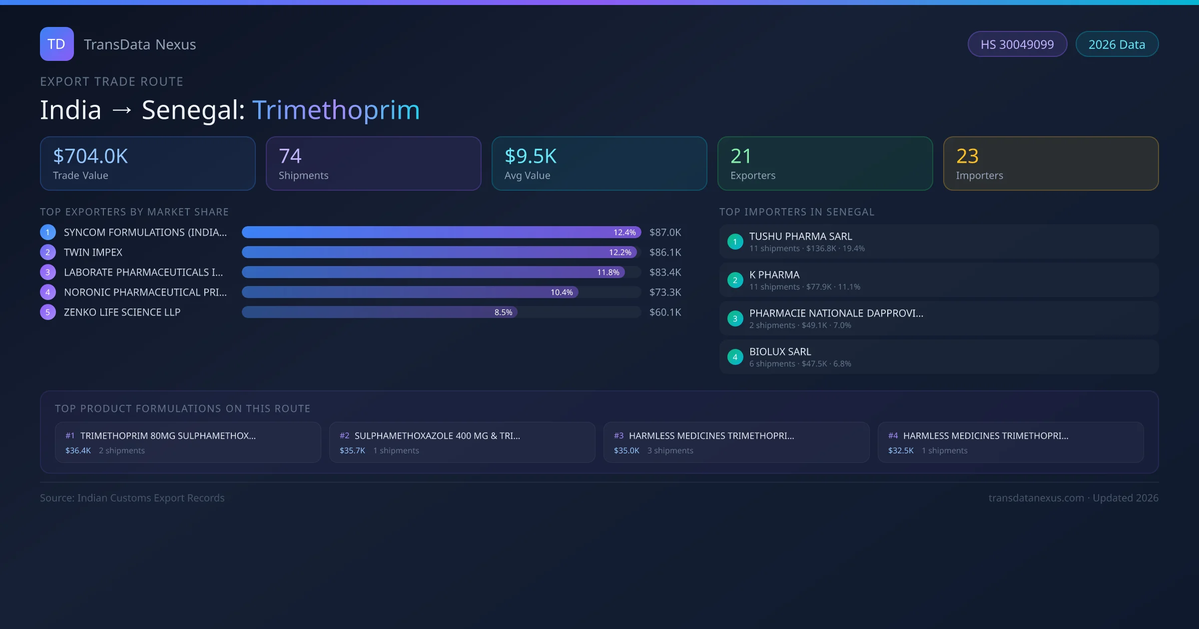Click the 12.4% Syncom market share bar
1199x629 pixels.
pos(441,232)
